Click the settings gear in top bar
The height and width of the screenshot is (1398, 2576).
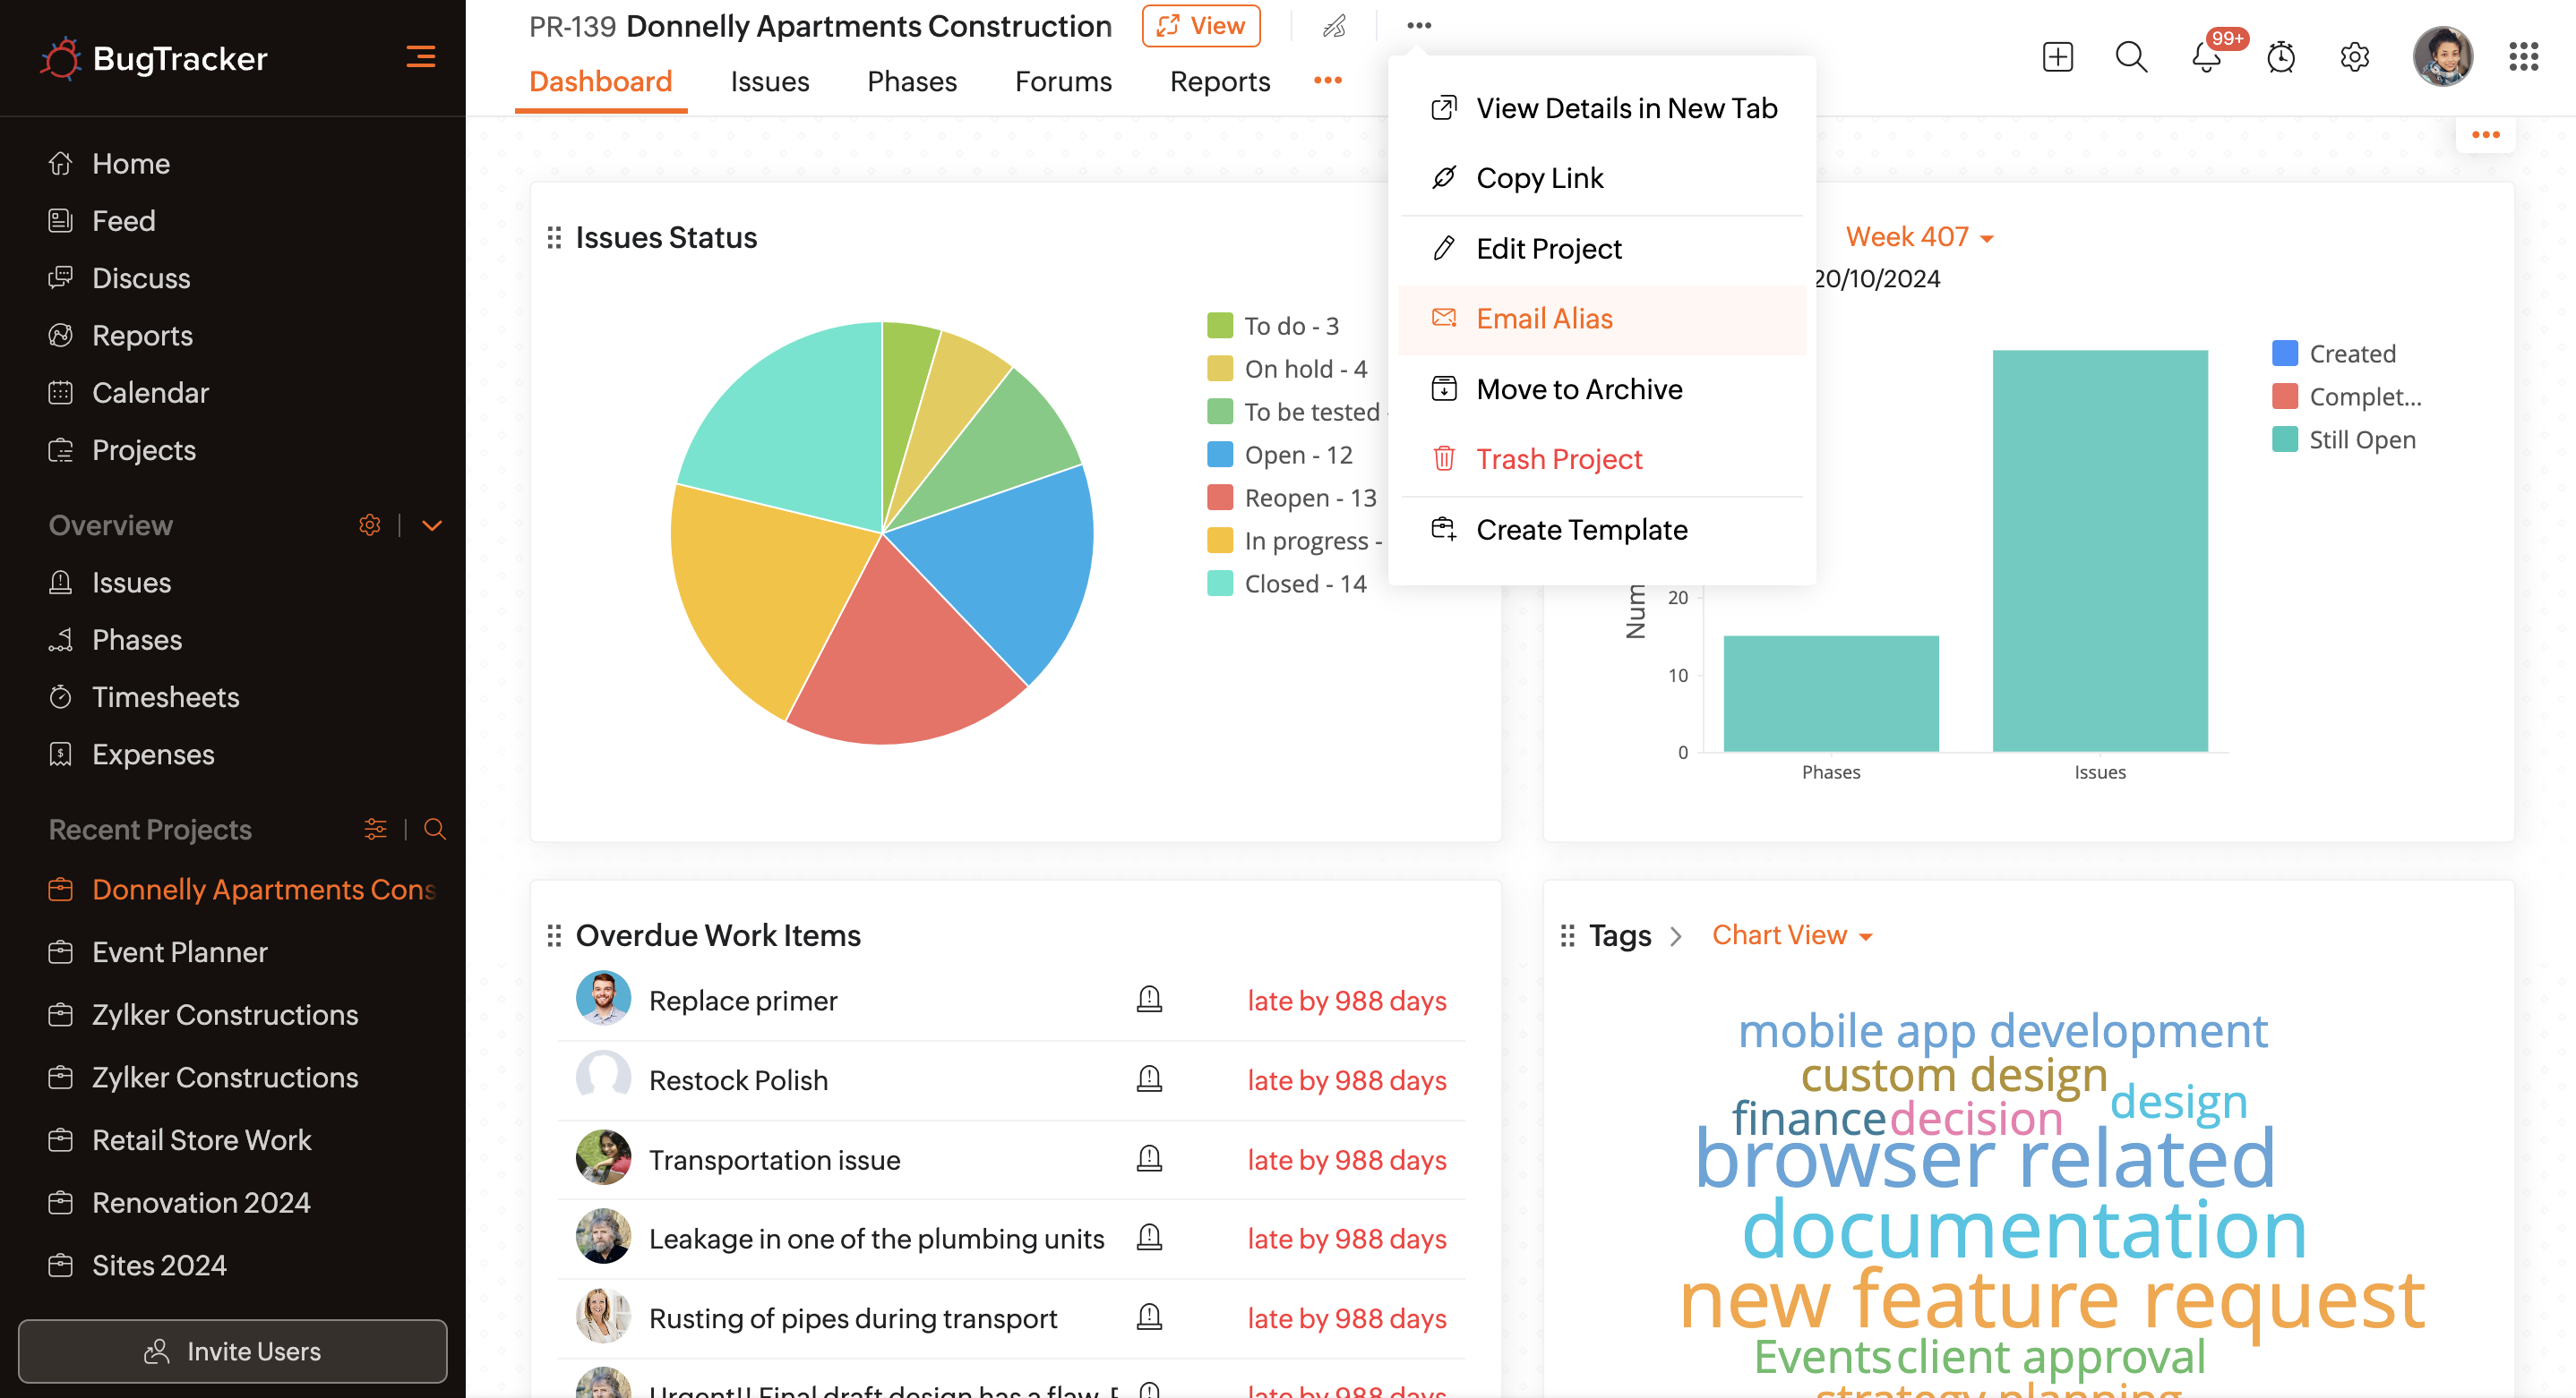click(x=2354, y=57)
